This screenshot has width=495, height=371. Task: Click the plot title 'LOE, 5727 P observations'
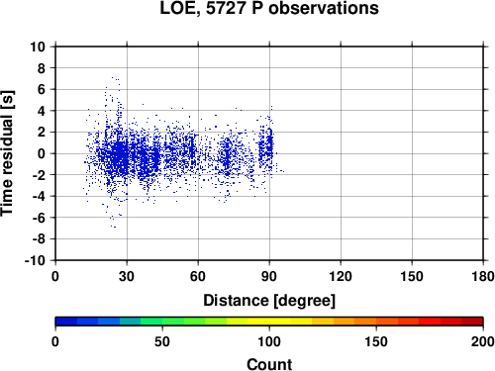click(269, 8)
